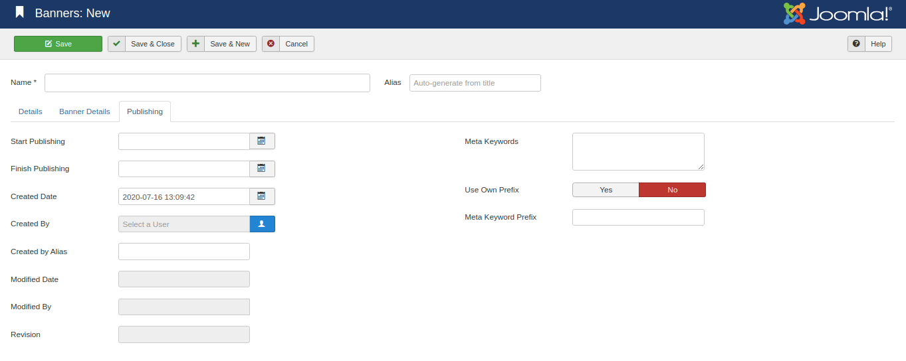
Task: Click the Created by Alias label
Action: (x=39, y=252)
